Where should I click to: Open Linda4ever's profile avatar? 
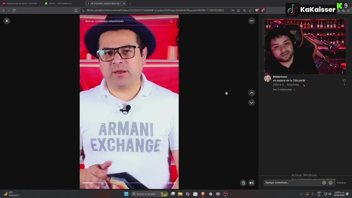pyautogui.click(x=267, y=78)
